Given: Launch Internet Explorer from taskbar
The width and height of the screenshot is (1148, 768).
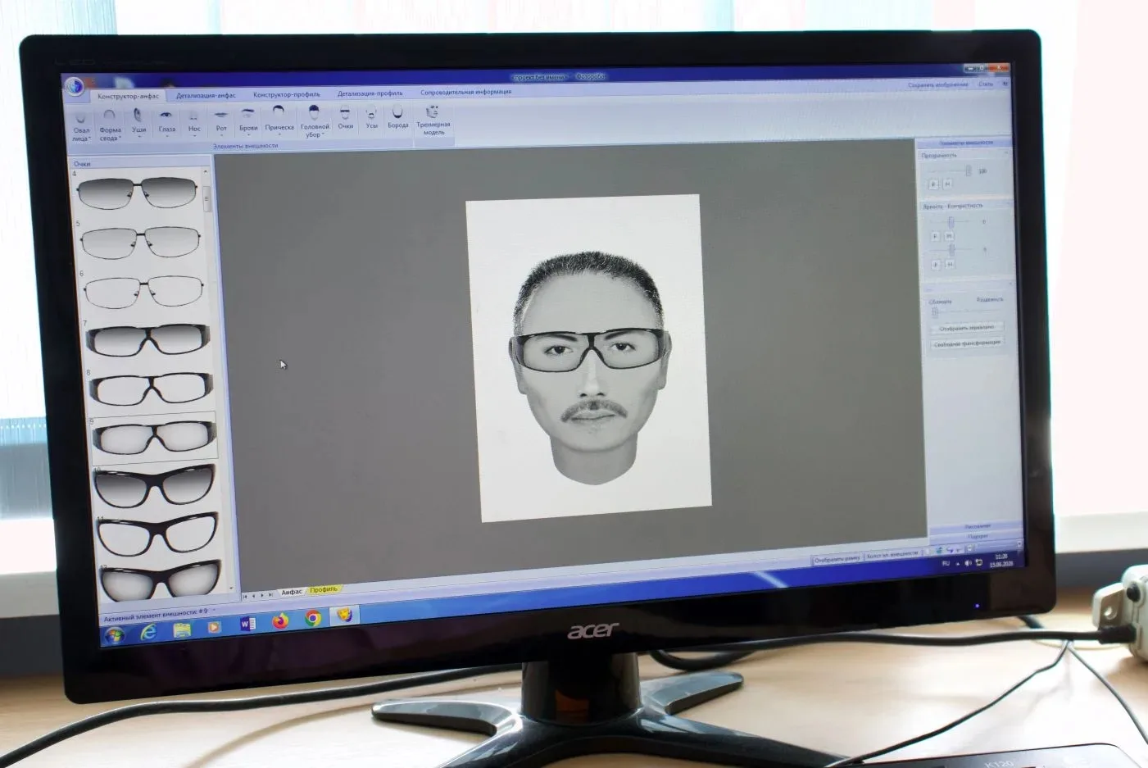Looking at the screenshot, I should [x=148, y=632].
